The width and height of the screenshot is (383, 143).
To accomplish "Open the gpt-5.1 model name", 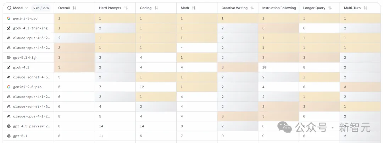I will coord(20,136).
